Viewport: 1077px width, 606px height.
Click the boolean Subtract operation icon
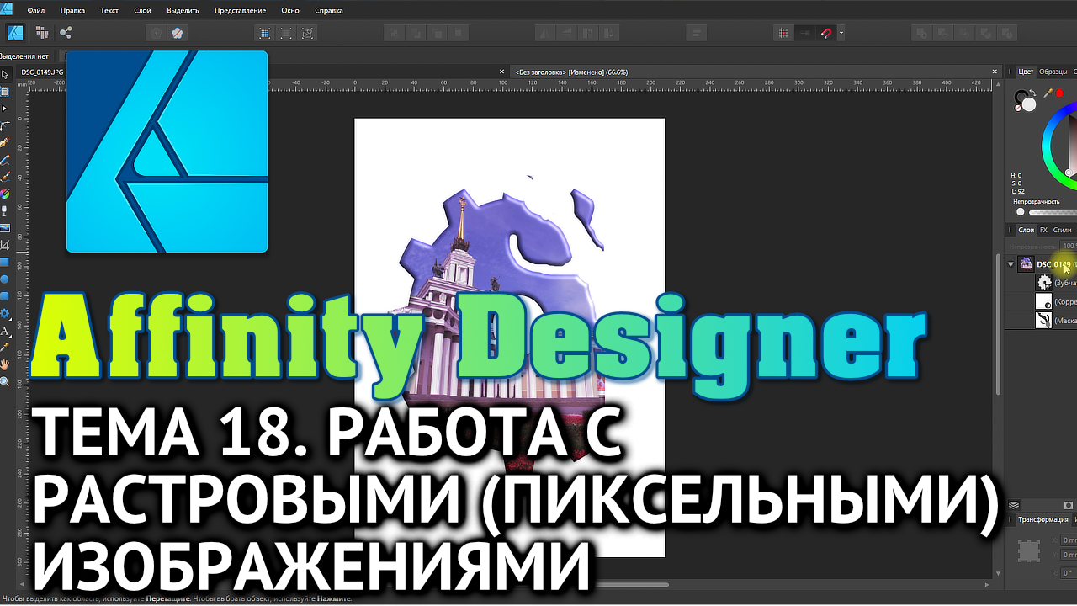point(944,34)
